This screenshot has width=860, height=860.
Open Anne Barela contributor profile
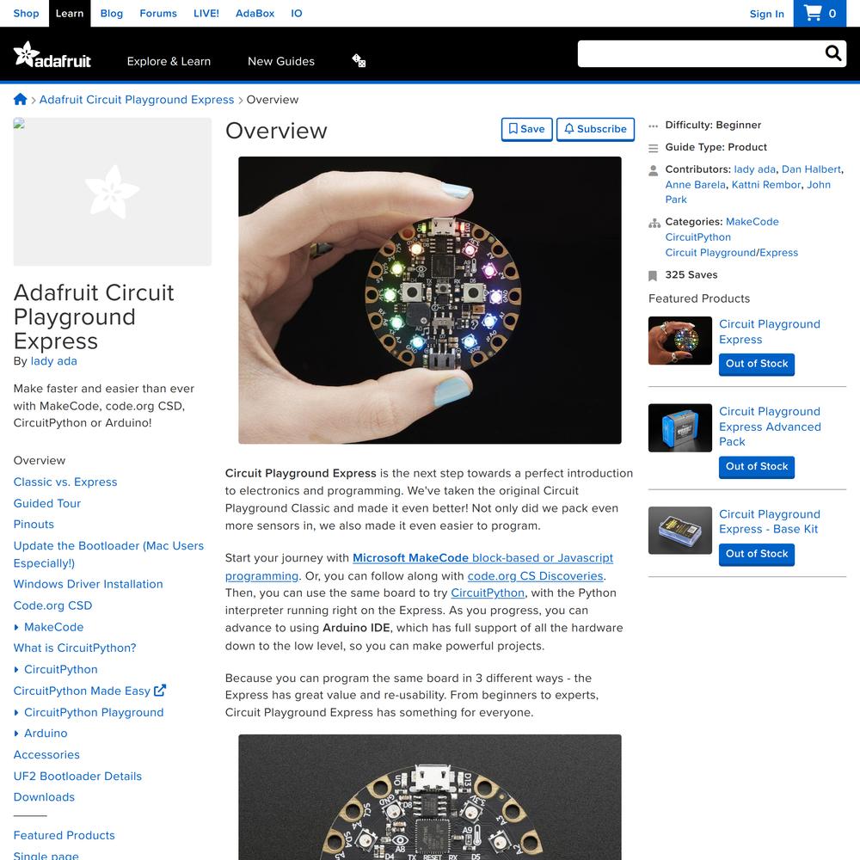(x=696, y=185)
